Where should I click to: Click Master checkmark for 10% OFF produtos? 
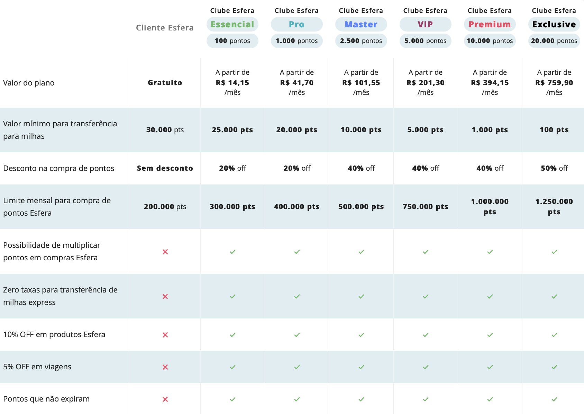coord(361,335)
